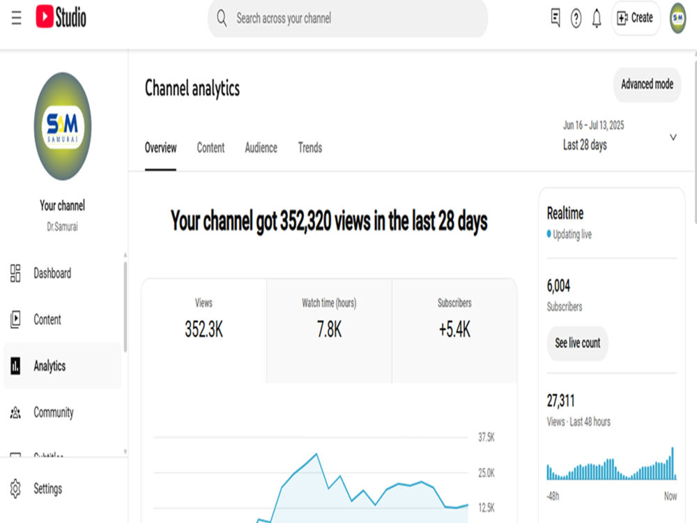Click the 37.5K chart axis label
The height and width of the screenshot is (523, 697).
pos(487,437)
